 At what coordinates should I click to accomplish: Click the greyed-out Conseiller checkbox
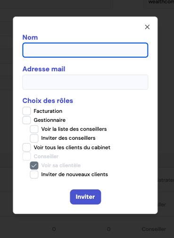[x=26, y=156]
